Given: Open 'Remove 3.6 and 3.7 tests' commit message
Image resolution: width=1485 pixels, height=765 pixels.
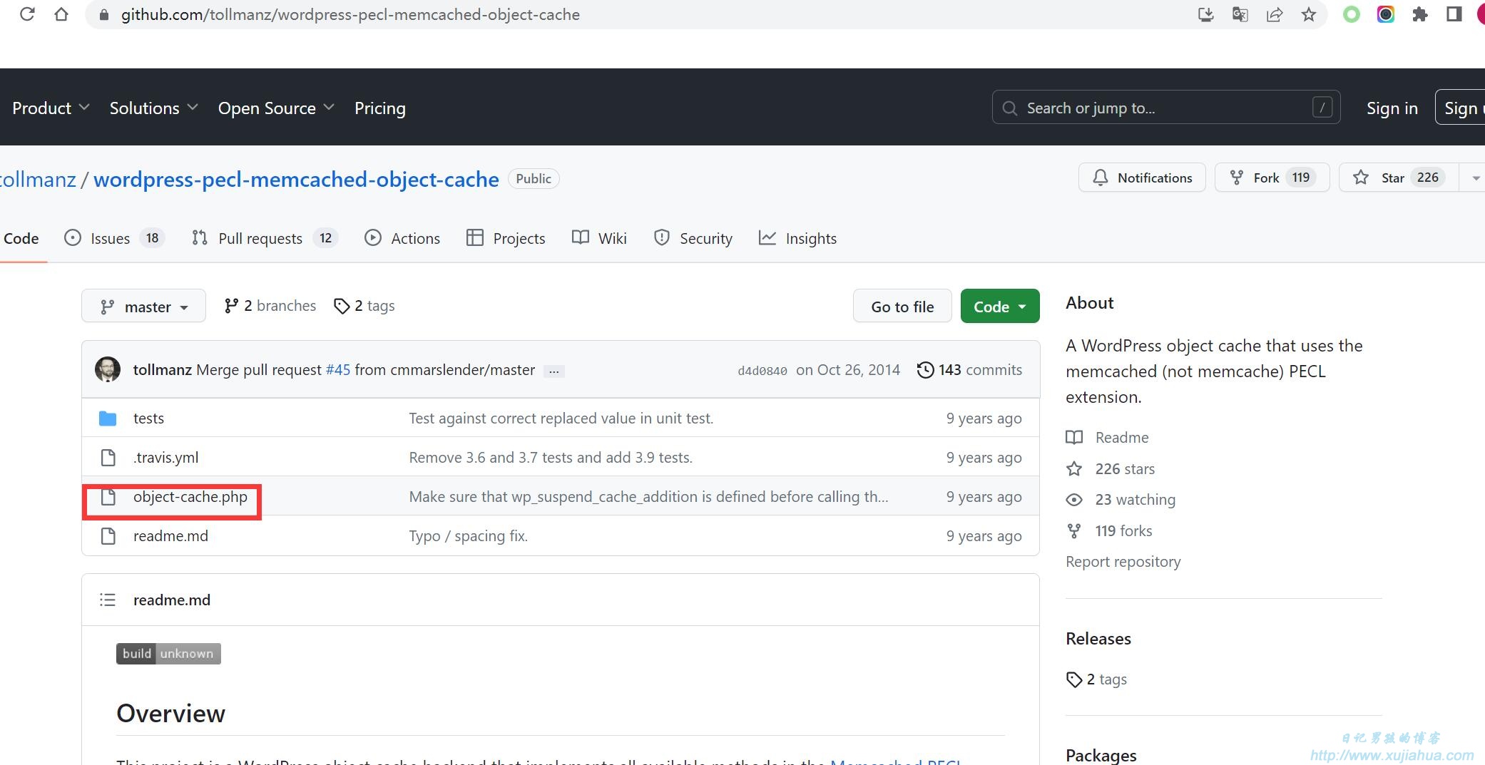Looking at the screenshot, I should click(551, 458).
